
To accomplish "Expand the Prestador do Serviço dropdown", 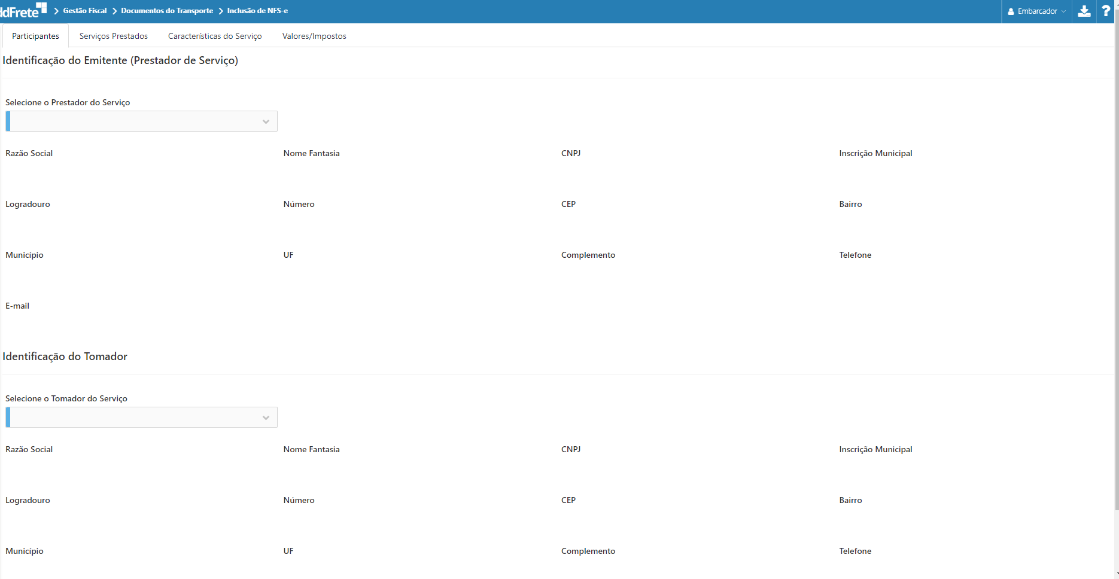I will [x=142, y=121].
